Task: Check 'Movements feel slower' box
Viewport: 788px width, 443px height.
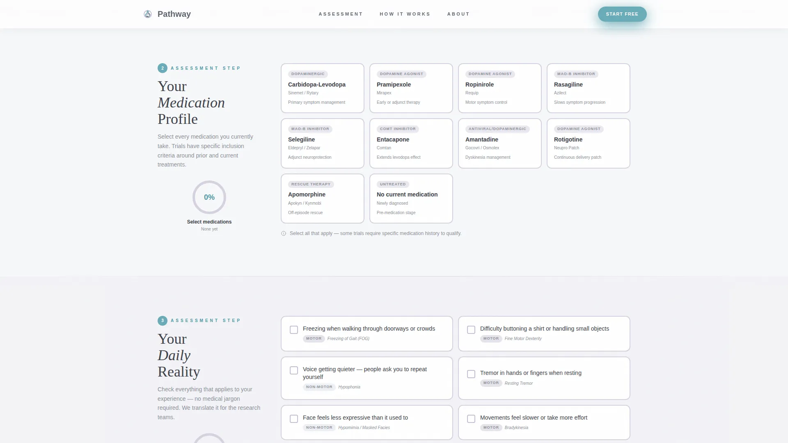Action: 471,419
